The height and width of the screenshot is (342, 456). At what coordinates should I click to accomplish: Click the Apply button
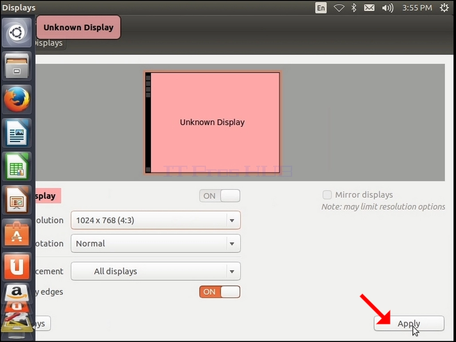(409, 323)
